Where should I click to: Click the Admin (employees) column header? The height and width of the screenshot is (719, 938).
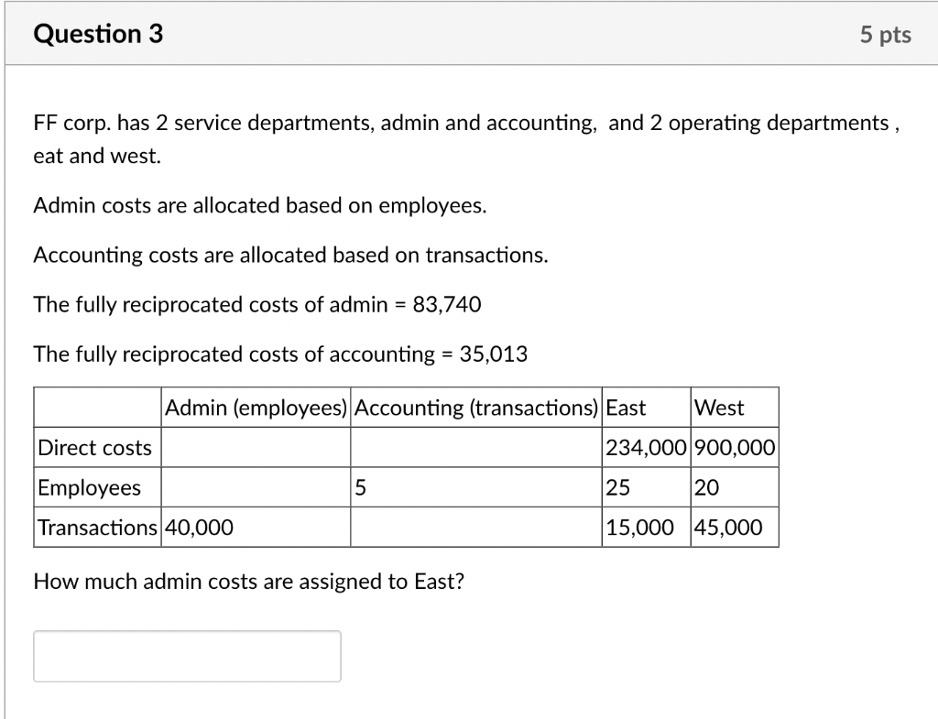point(256,407)
